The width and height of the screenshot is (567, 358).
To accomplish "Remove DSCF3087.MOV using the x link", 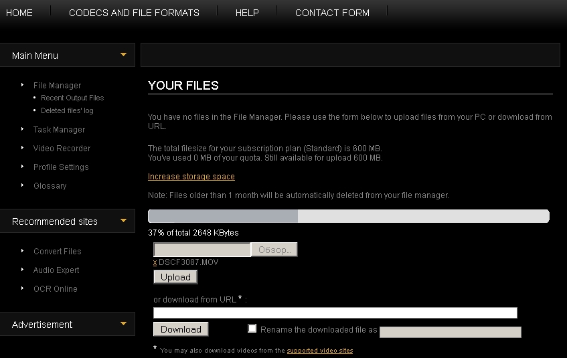I will 155,262.
